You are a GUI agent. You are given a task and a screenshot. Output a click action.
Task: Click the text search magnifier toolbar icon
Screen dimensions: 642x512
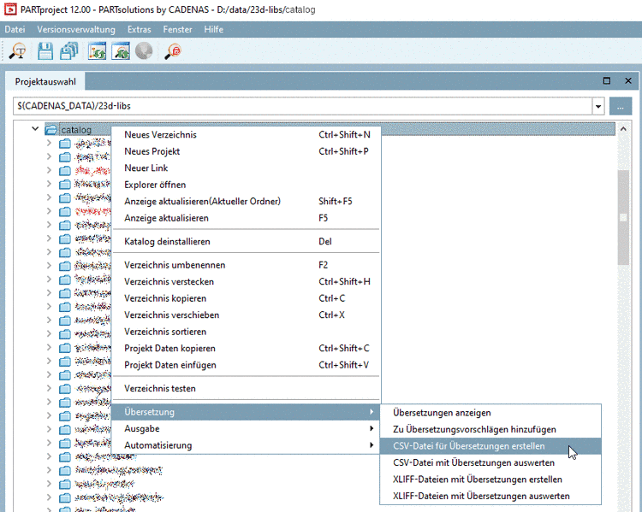(x=18, y=51)
